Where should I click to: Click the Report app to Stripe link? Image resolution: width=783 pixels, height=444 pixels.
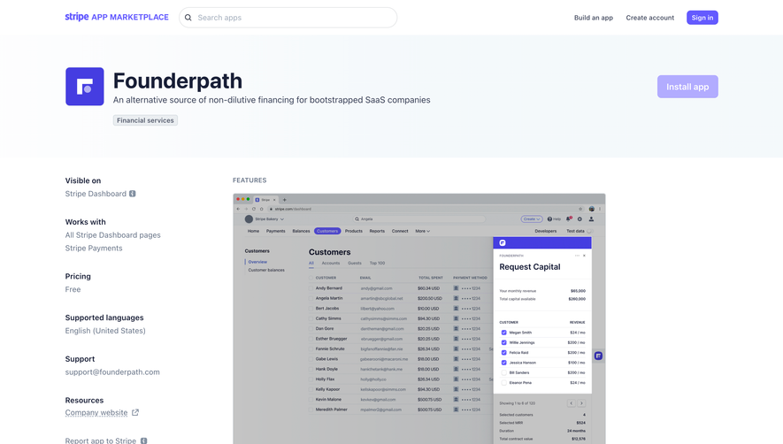click(100, 440)
